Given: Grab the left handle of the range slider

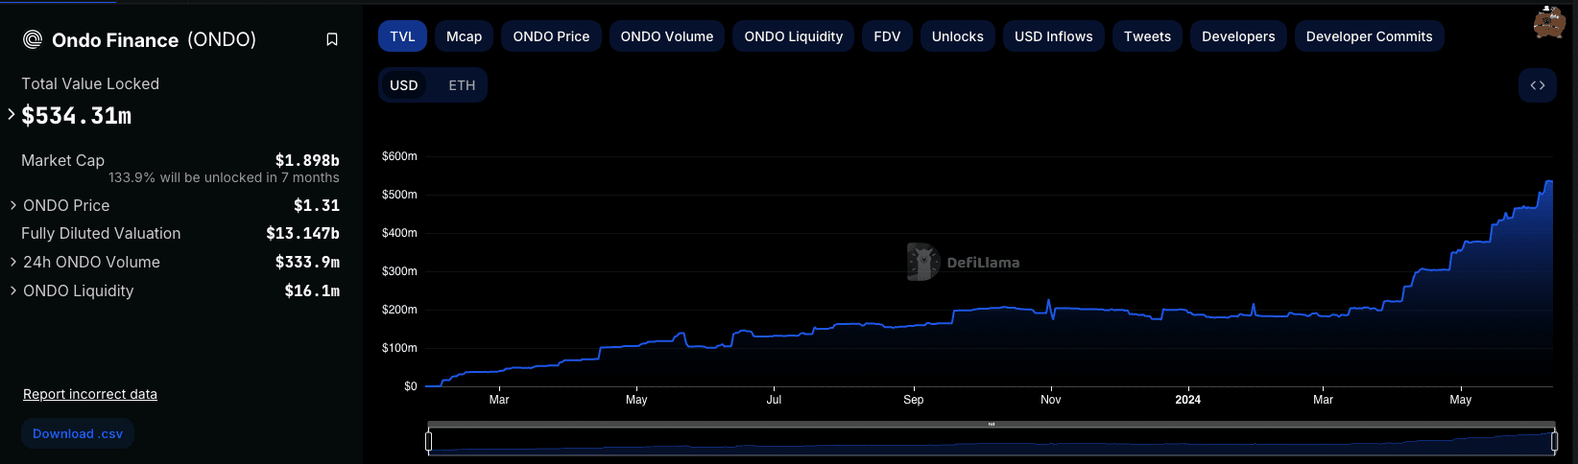Looking at the screenshot, I should click(x=428, y=441).
